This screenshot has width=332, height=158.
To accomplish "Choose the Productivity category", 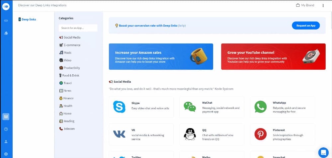I will pyautogui.click(x=72, y=68).
